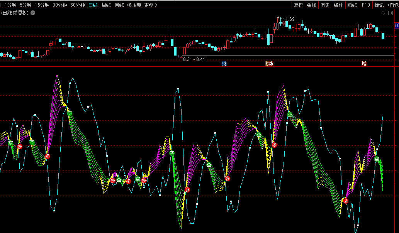399x233 pixels.
Task: Select the 5分钟 period tab
Action: pyautogui.click(x=25, y=5)
